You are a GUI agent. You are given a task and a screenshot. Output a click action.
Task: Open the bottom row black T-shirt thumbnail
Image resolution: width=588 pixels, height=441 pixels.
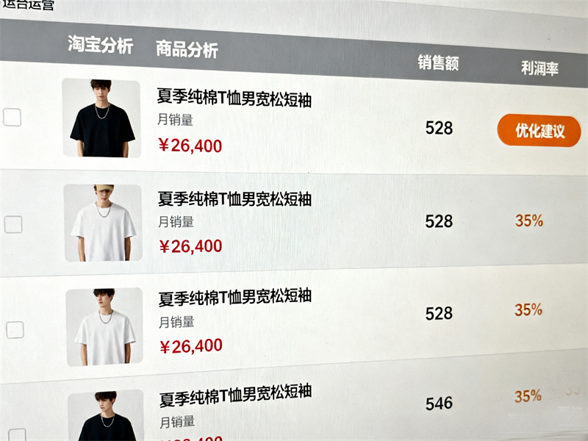(x=106, y=415)
